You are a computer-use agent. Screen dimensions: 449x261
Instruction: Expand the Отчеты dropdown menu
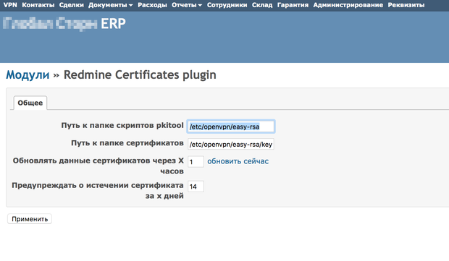point(187,5)
